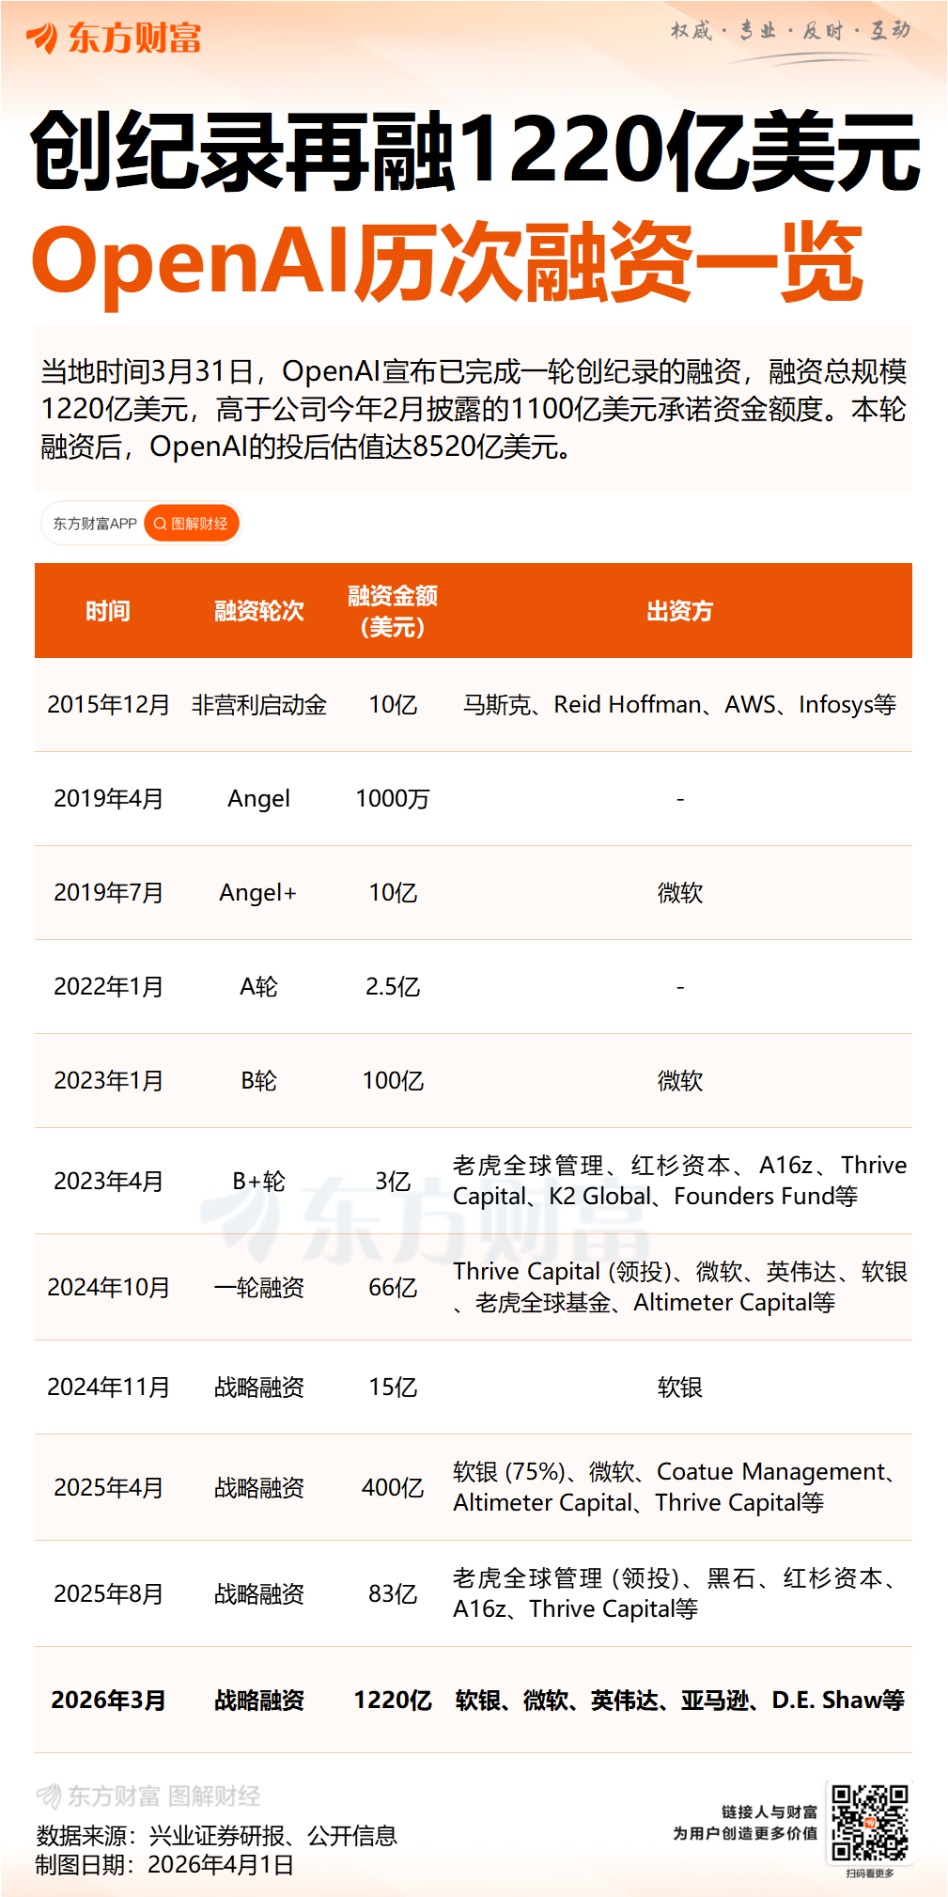Click the 66亿 amount cell

(x=393, y=1287)
